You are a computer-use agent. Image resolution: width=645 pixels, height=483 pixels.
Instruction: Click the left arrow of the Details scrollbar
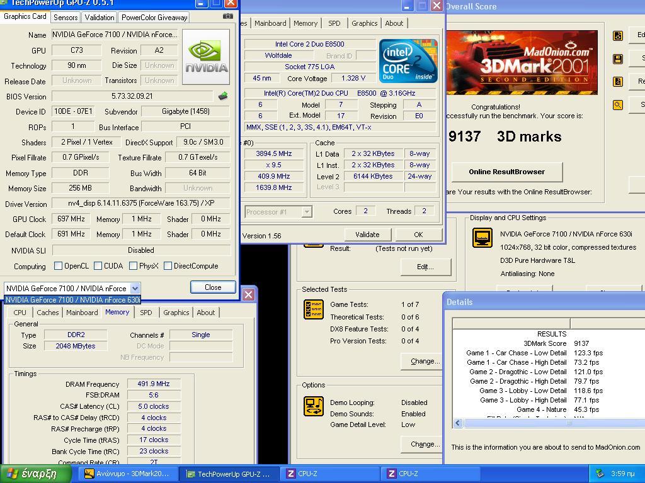(458, 423)
